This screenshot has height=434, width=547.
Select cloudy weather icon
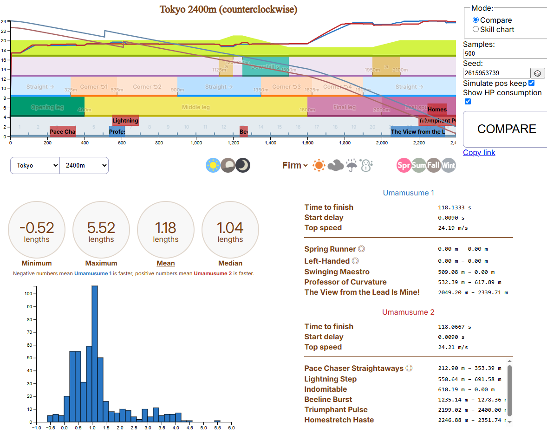click(x=336, y=165)
